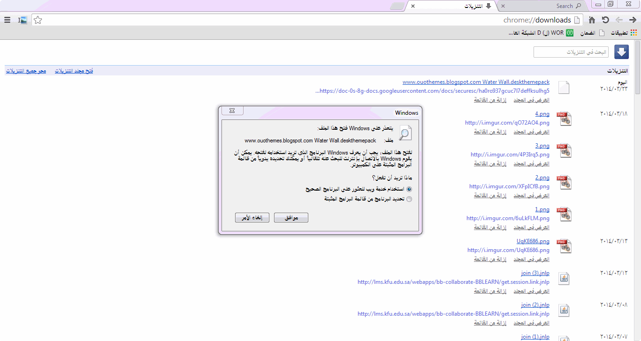Viewport: 641px width, 341px height.
Task: Click the PNG icon for 2.png
Action: [564, 183]
